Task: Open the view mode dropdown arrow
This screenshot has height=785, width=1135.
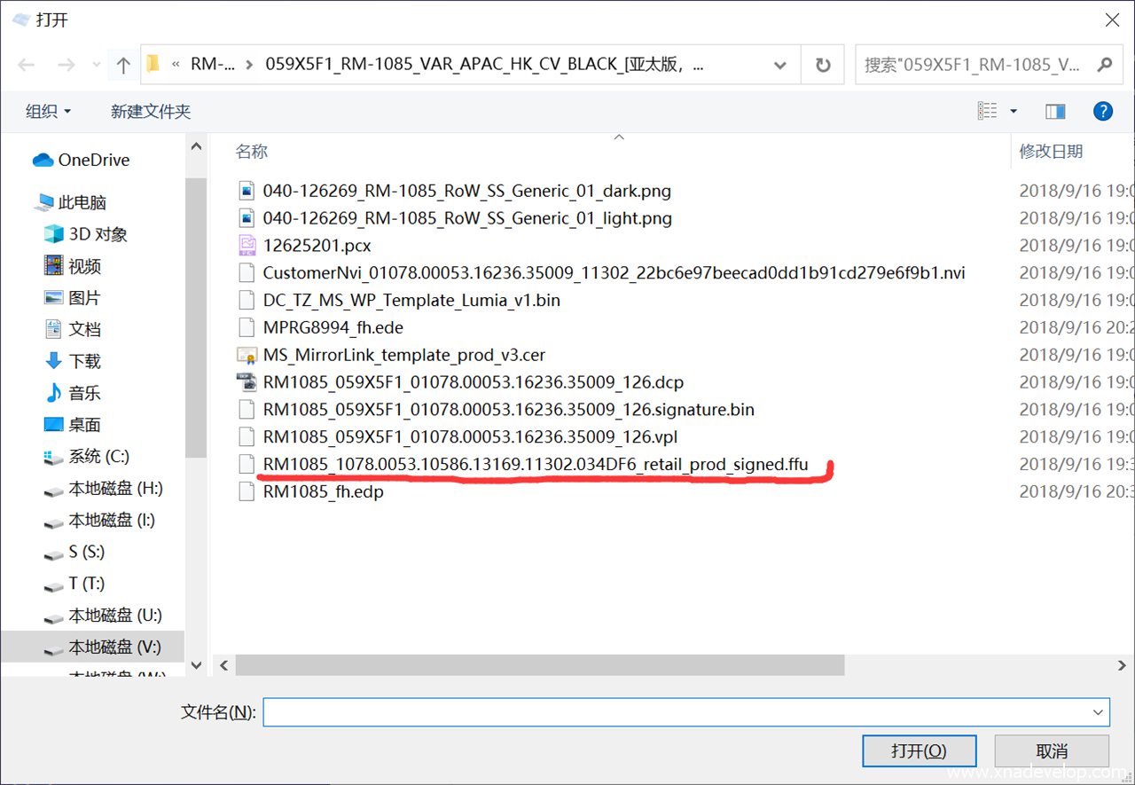Action: (1014, 112)
